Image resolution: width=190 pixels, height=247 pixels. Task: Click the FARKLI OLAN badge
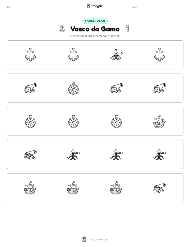(95, 21)
